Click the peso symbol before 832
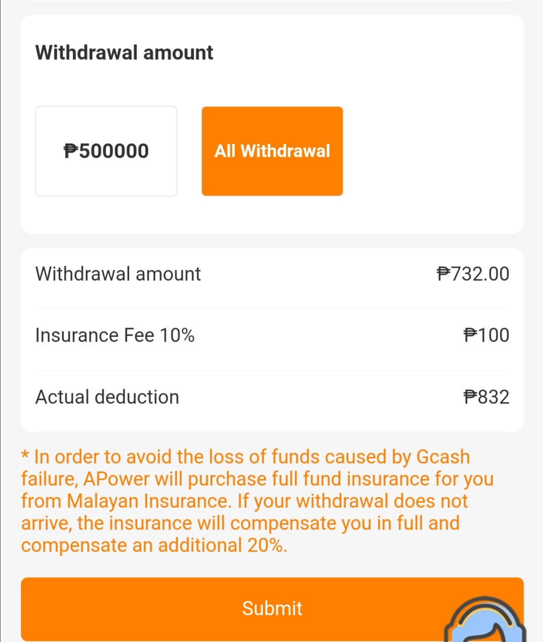The image size is (543, 642). pos(470,397)
